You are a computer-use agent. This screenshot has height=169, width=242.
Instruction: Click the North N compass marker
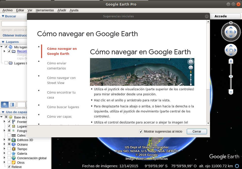click(231, 23)
